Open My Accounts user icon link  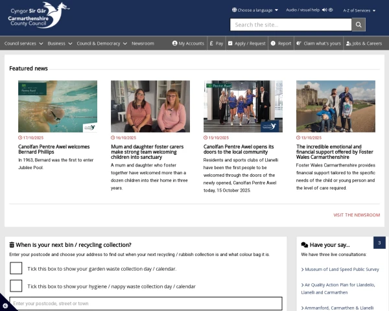(x=188, y=43)
